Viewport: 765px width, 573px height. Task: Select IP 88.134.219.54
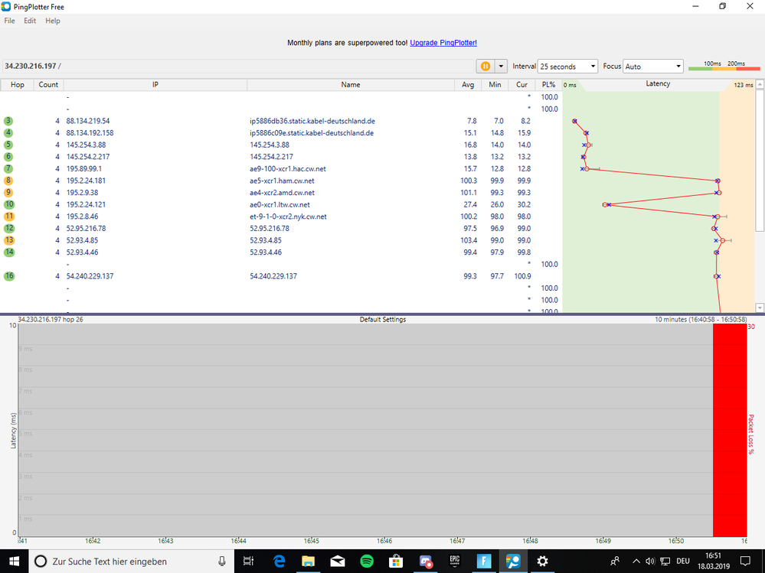[x=88, y=121]
